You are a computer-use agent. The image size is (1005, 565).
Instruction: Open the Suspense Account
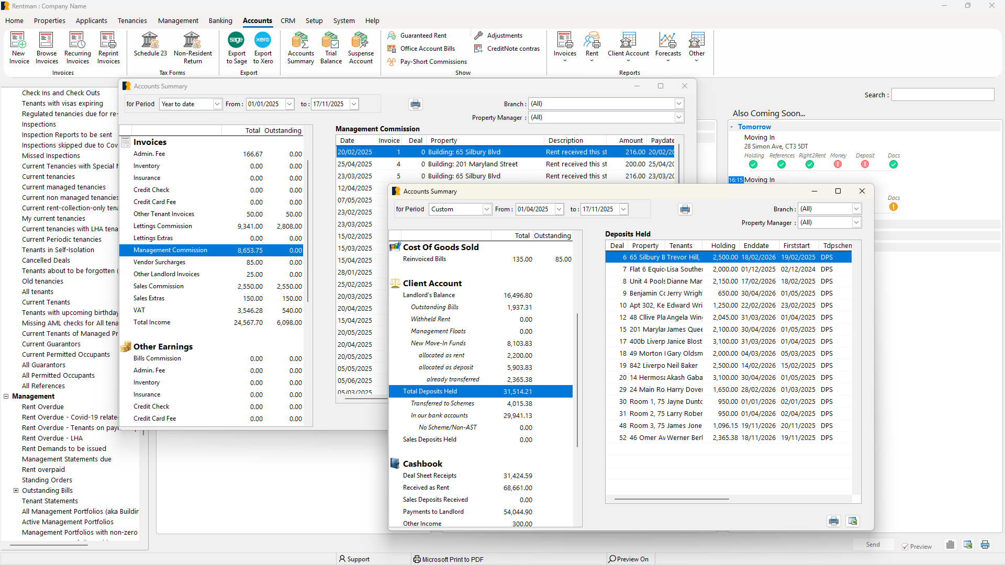[360, 47]
